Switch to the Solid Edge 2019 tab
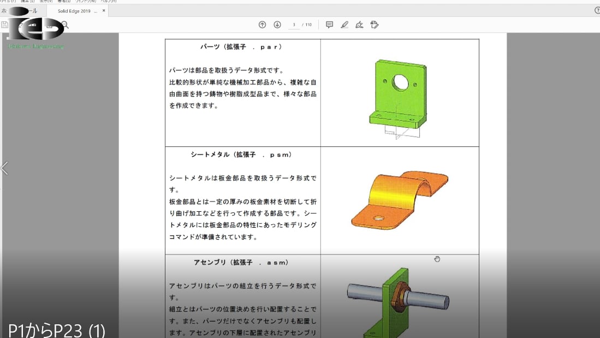 74,10
